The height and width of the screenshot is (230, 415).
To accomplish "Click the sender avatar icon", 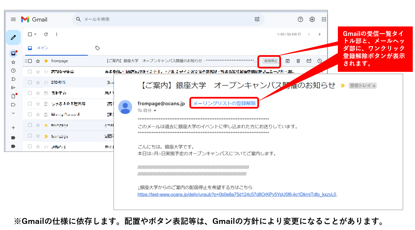I will point(125,107).
